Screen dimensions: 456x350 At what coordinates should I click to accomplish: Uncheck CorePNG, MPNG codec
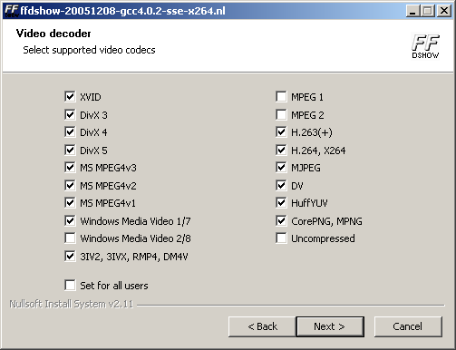pos(281,220)
